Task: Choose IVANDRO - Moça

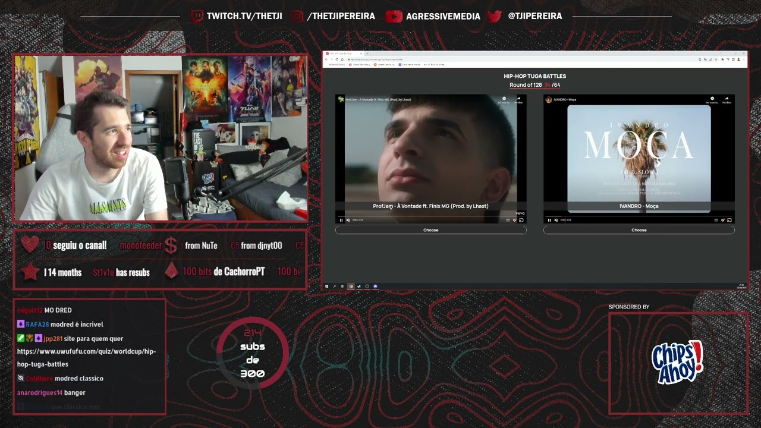Action: click(x=639, y=230)
